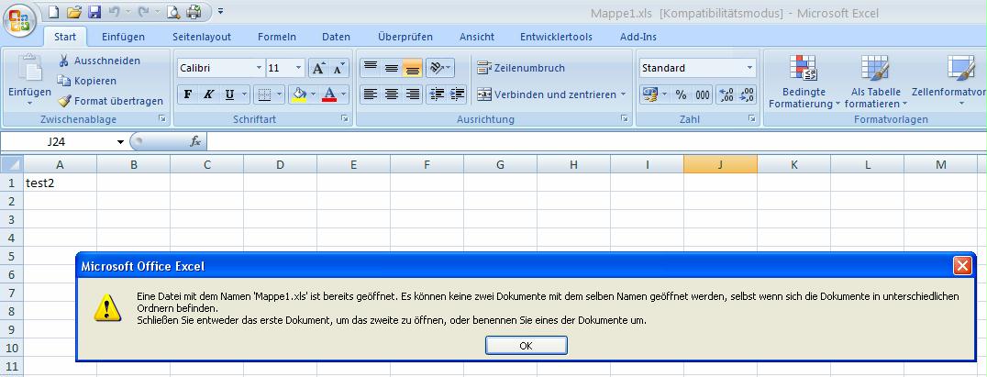Screen dimensions: 987x377
Task: Decrease indent icon
Action: (x=437, y=94)
